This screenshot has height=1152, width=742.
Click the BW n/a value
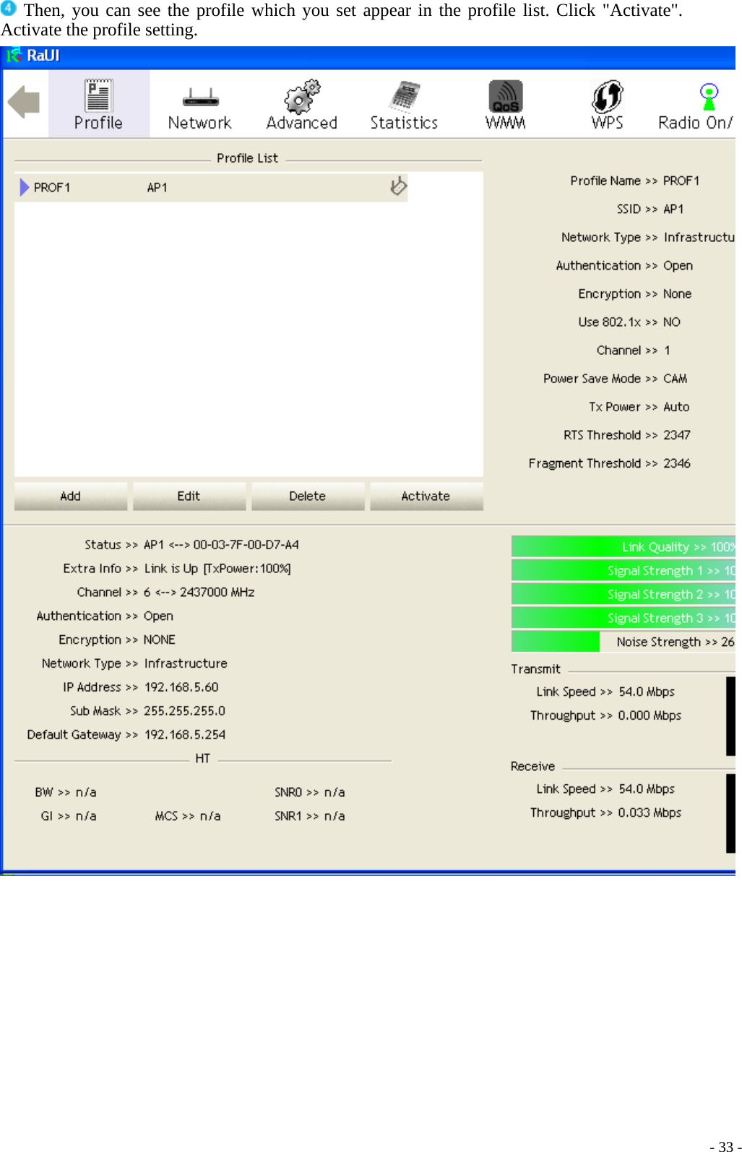[x=86, y=792]
